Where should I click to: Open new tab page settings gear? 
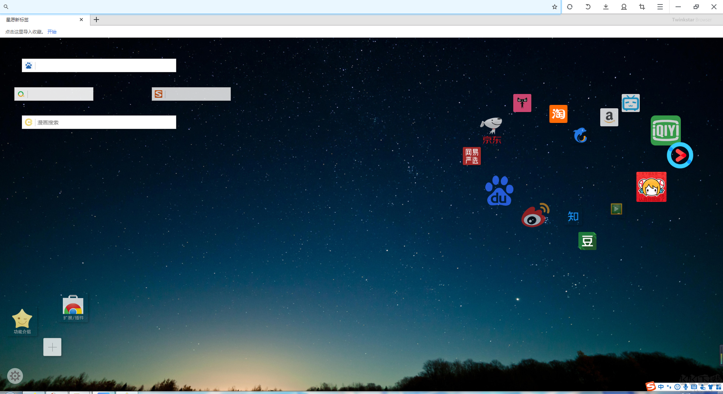pos(15,376)
